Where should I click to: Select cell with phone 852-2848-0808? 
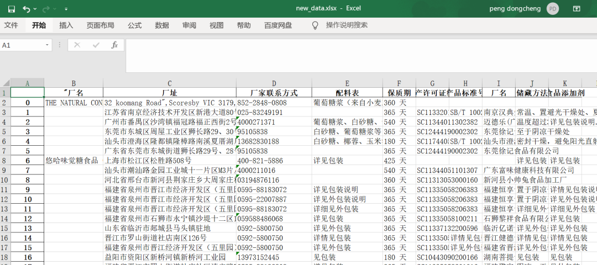(274, 103)
